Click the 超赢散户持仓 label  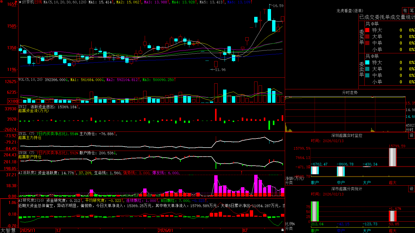point(30,157)
